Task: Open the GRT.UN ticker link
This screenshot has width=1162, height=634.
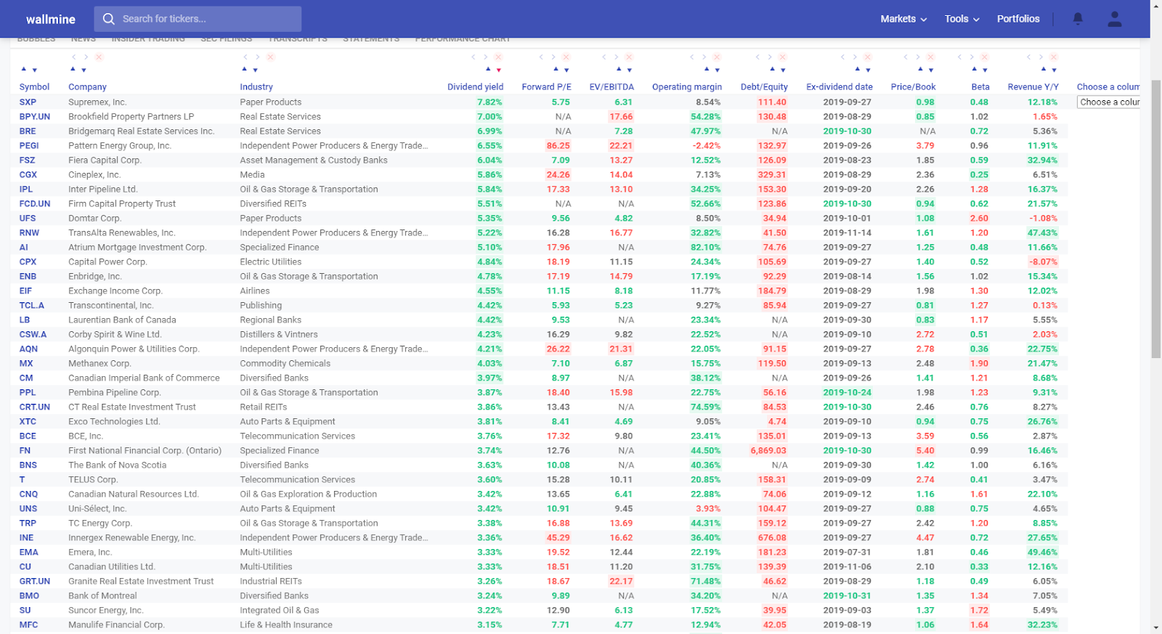Action: (x=35, y=582)
